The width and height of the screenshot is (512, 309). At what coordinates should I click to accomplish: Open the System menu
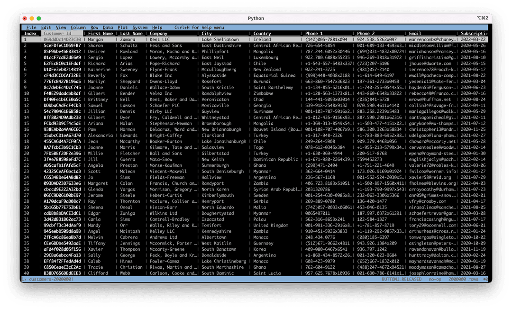[140, 27]
